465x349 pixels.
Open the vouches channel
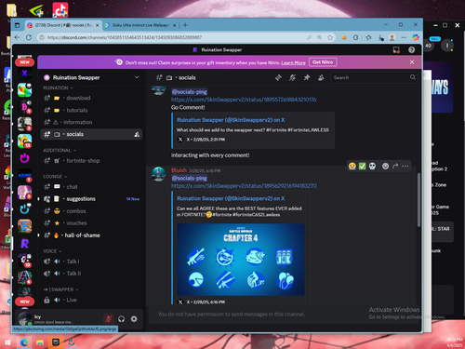point(91,223)
